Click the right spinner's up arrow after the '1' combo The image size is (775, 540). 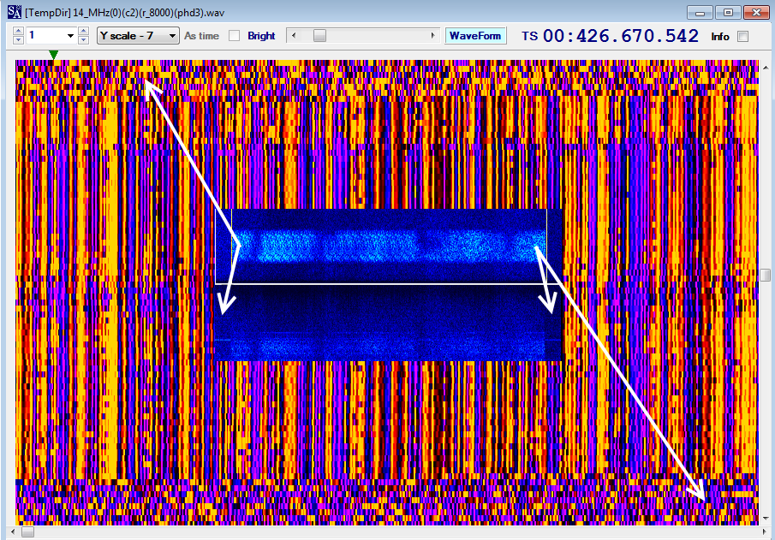(x=83, y=31)
